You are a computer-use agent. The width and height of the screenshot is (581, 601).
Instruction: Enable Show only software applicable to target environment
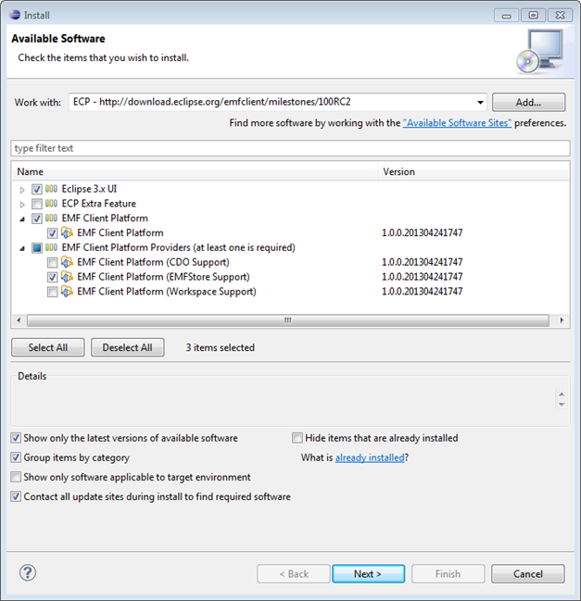point(16,477)
